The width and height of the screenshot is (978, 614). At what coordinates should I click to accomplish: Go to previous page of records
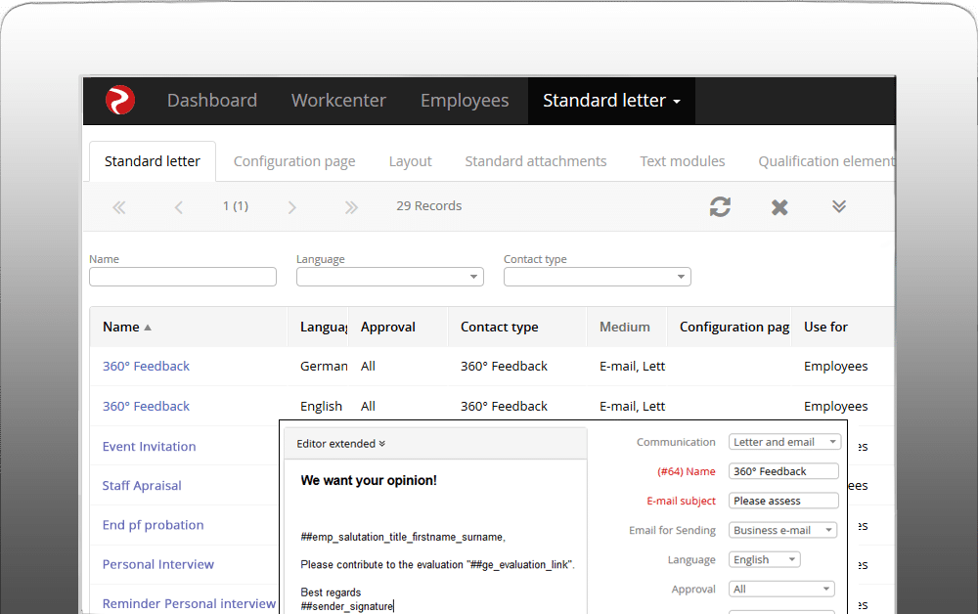pos(178,207)
